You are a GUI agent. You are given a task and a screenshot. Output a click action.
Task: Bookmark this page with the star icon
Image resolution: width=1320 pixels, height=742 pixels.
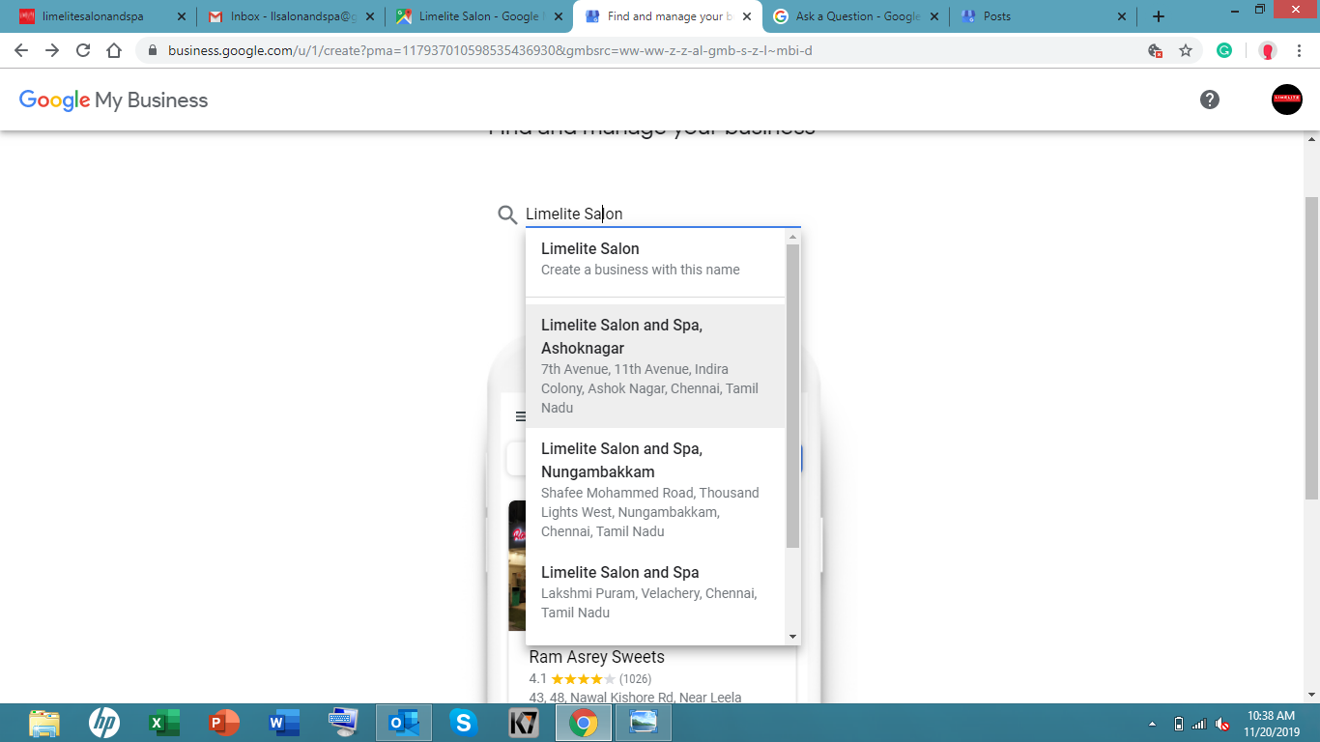[1186, 50]
